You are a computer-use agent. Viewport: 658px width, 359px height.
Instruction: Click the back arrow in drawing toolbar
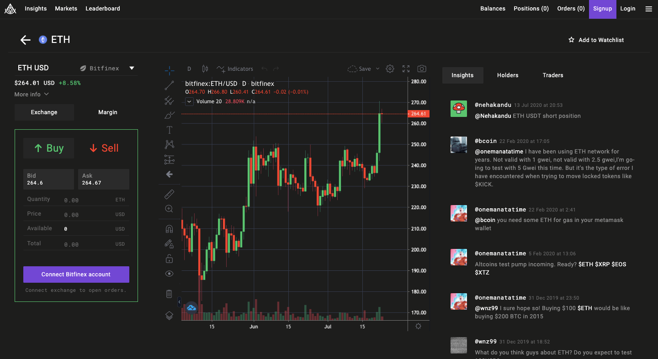click(169, 174)
